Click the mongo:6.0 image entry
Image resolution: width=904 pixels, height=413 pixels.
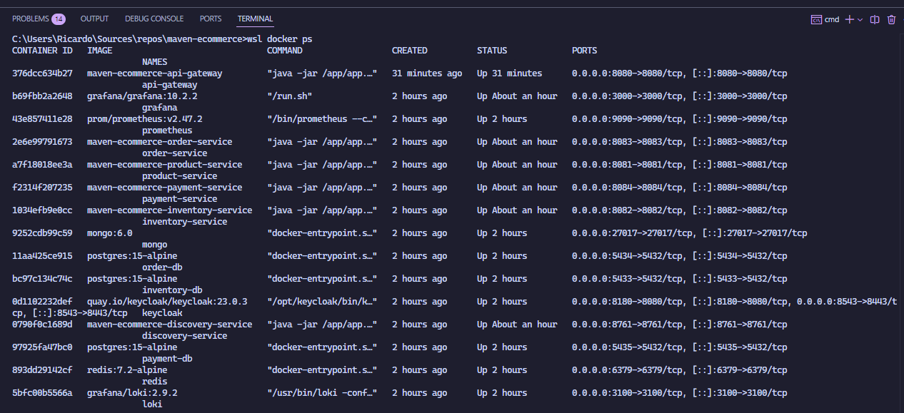[110, 233]
